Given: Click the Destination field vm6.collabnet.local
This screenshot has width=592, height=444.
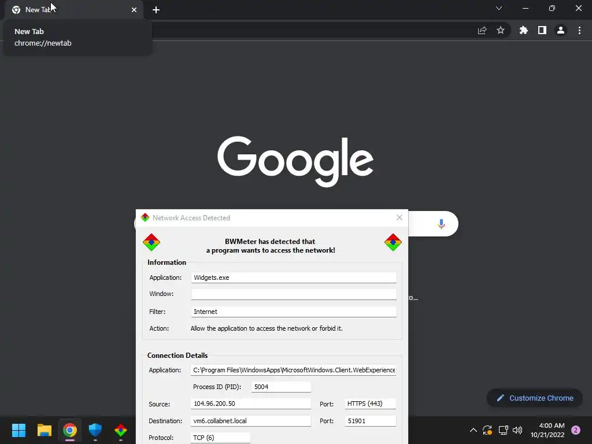Looking at the screenshot, I should tap(251, 421).
